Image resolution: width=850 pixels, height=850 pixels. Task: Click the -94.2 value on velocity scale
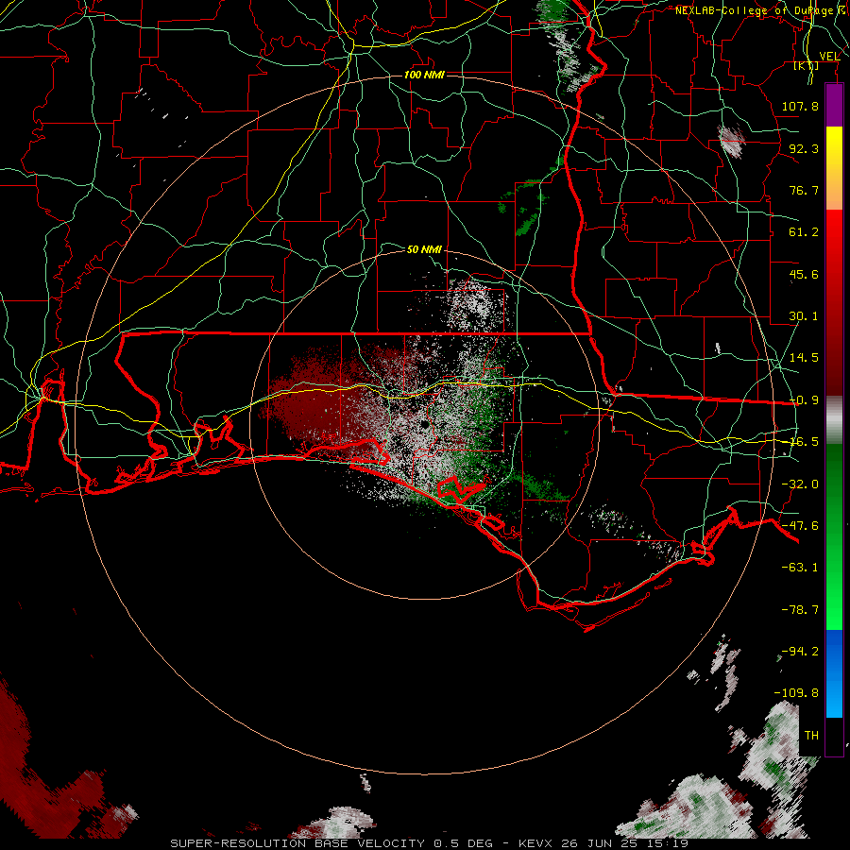(x=800, y=652)
